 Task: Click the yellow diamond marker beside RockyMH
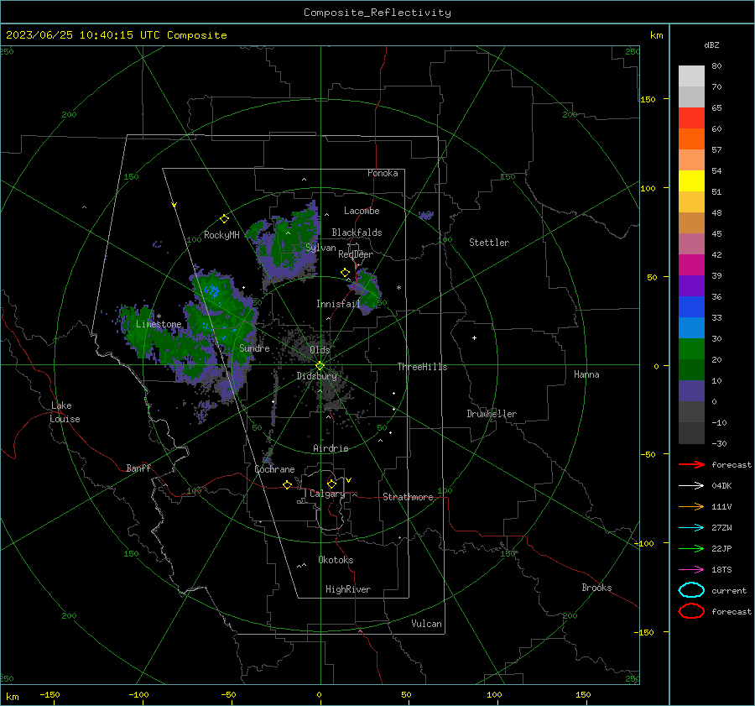[224, 219]
